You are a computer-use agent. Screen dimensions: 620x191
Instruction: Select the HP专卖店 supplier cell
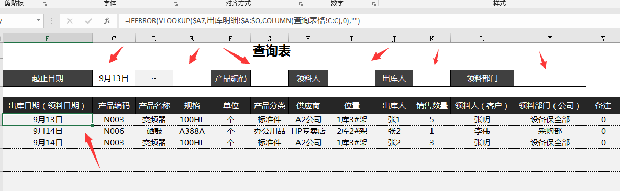point(308,131)
